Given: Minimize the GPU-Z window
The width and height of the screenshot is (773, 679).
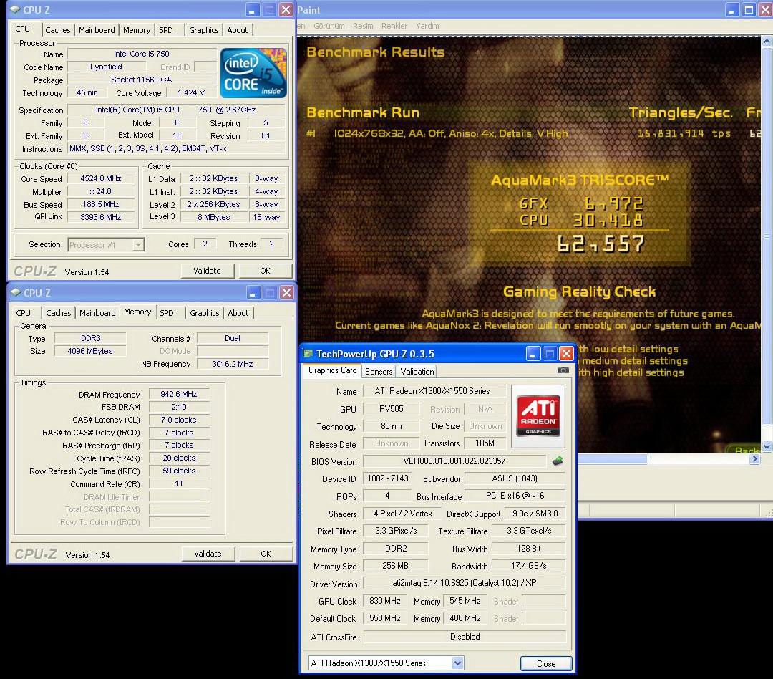Looking at the screenshot, I should 533,353.
